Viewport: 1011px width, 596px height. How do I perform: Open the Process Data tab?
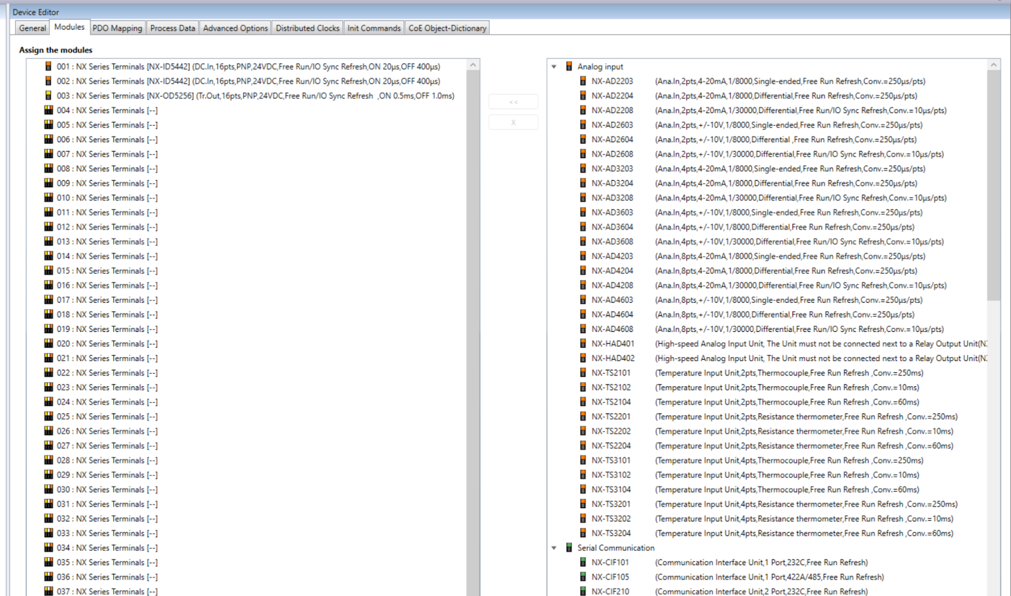(x=173, y=28)
